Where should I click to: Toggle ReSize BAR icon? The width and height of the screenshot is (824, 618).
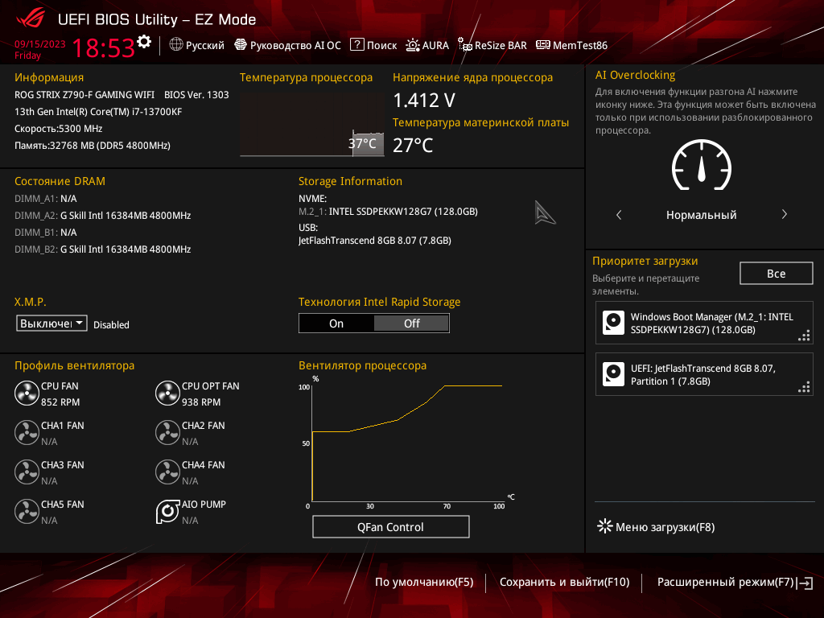click(x=464, y=45)
